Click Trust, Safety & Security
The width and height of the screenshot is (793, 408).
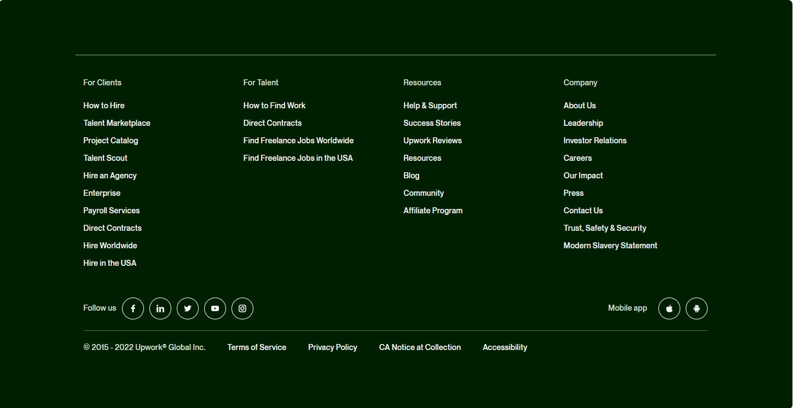click(x=605, y=228)
